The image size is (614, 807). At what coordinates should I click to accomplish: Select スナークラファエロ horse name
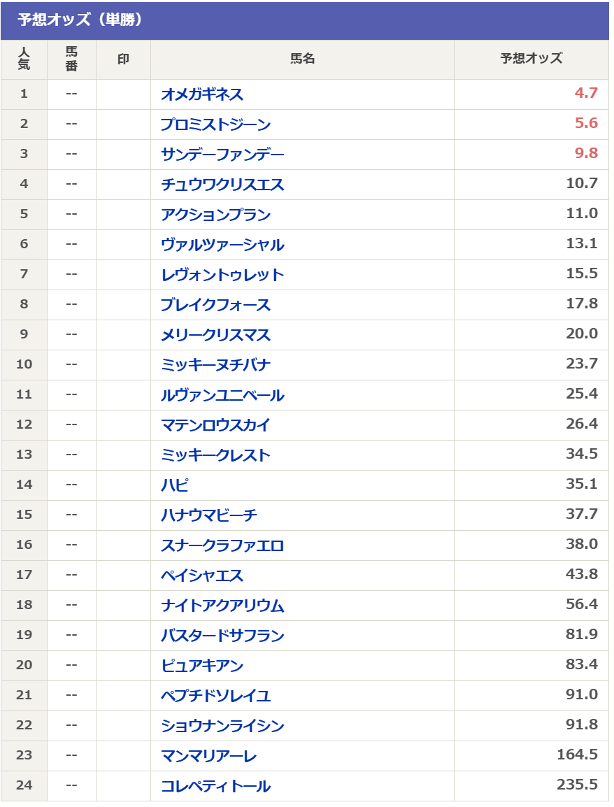[222, 545]
